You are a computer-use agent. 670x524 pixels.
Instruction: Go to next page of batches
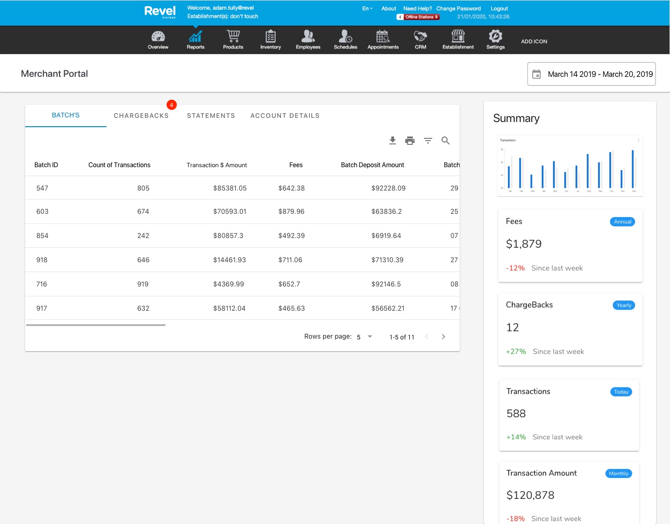point(443,337)
